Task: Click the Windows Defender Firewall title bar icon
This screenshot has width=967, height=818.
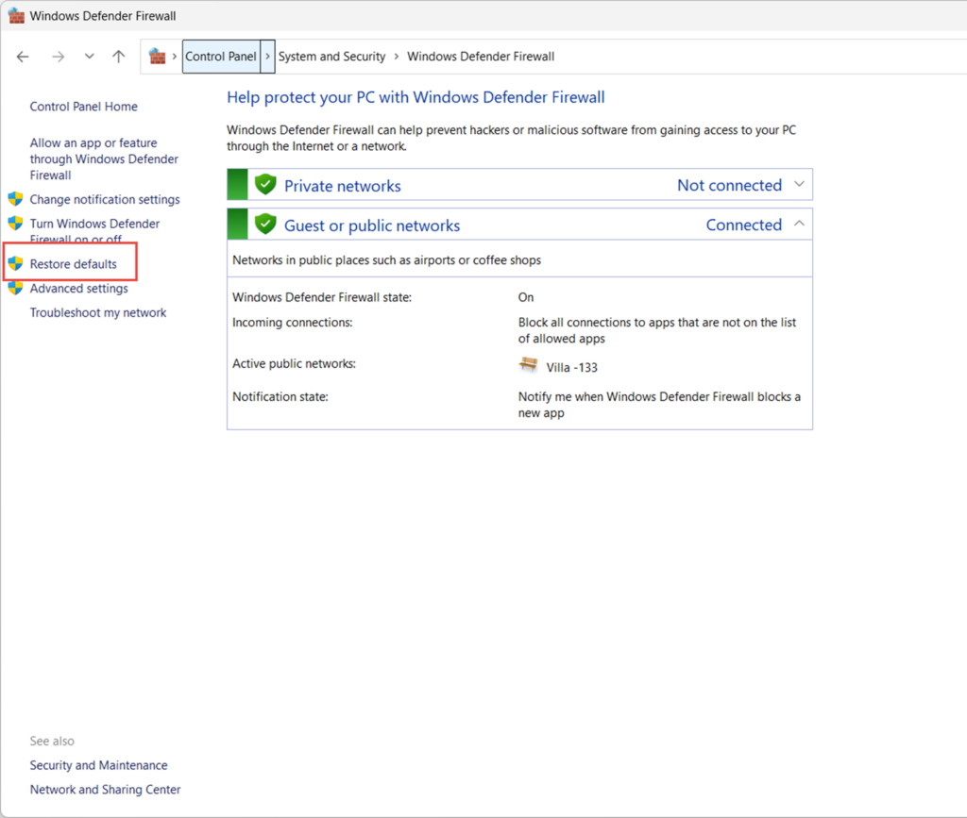Action: [x=16, y=15]
